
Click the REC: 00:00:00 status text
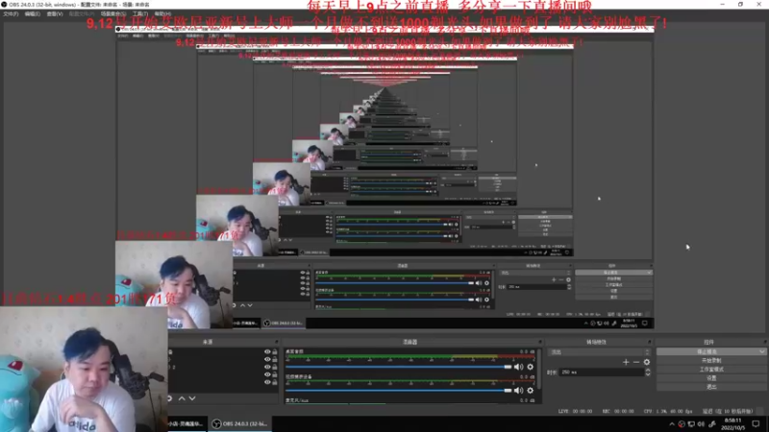tap(617, 412)
